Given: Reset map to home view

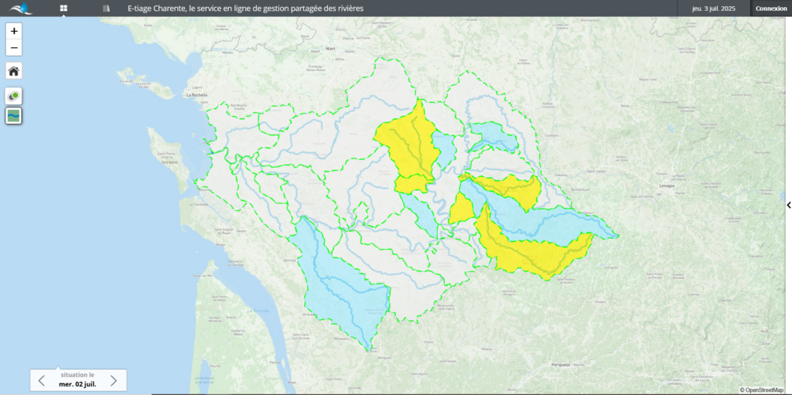Looking at the screenshot, I should pos(14,71).
